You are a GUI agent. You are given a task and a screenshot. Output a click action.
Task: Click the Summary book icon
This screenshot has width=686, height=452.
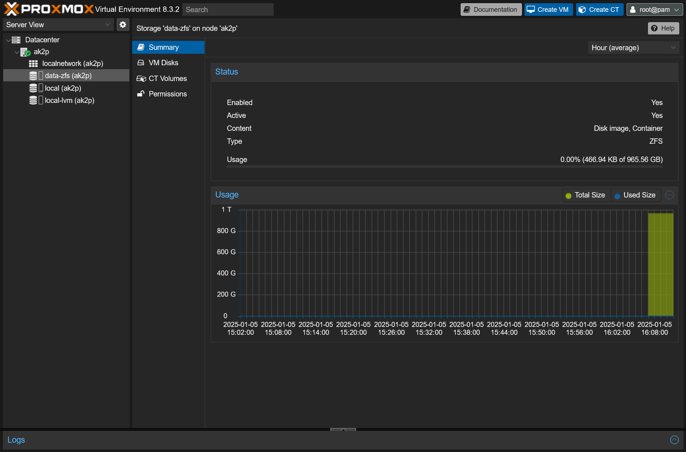(x=141, y=47)
